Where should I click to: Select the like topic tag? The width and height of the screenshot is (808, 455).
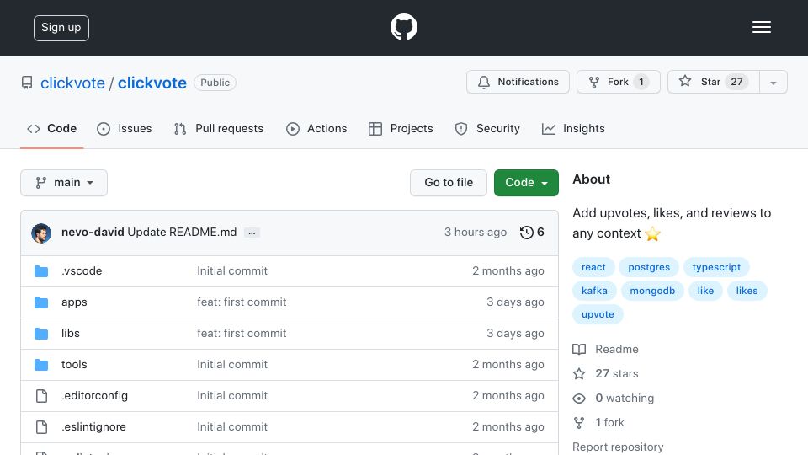[x=705, y=291]
